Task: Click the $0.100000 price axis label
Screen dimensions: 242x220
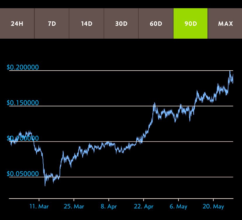Action: [x=23, y=138]
